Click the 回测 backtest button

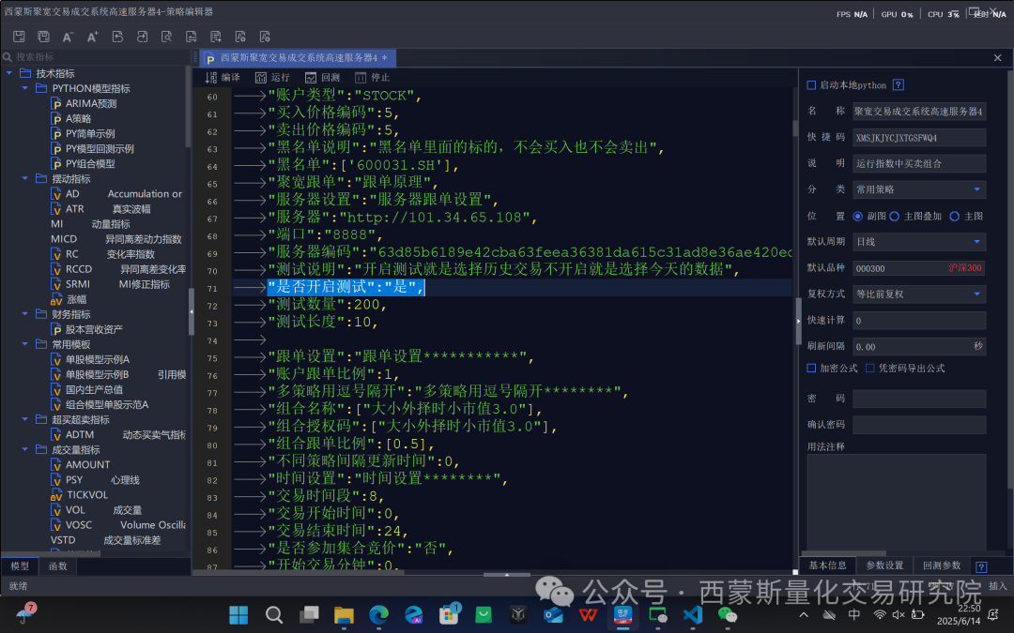[322, 78]
